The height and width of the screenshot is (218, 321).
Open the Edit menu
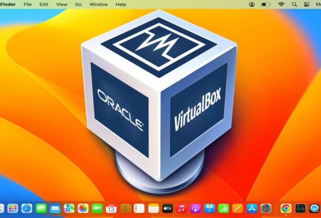click(x=44, y=4)
